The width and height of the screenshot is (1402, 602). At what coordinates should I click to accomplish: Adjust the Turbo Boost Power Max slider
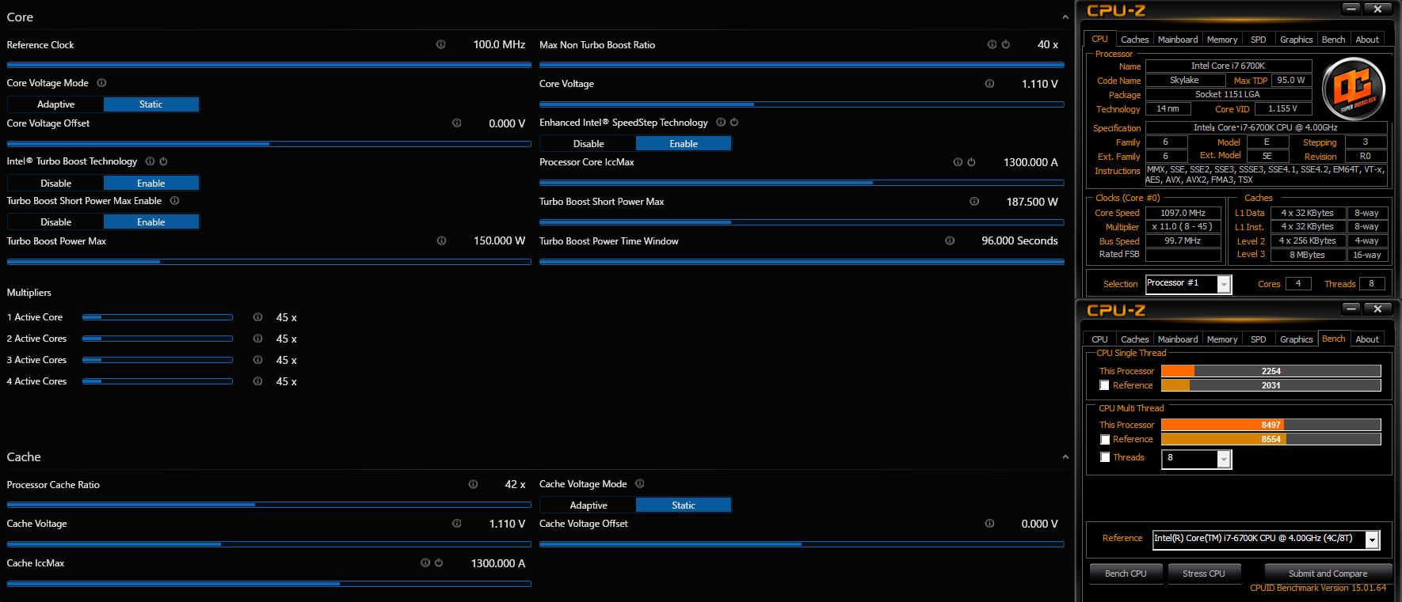coord(161,262)
